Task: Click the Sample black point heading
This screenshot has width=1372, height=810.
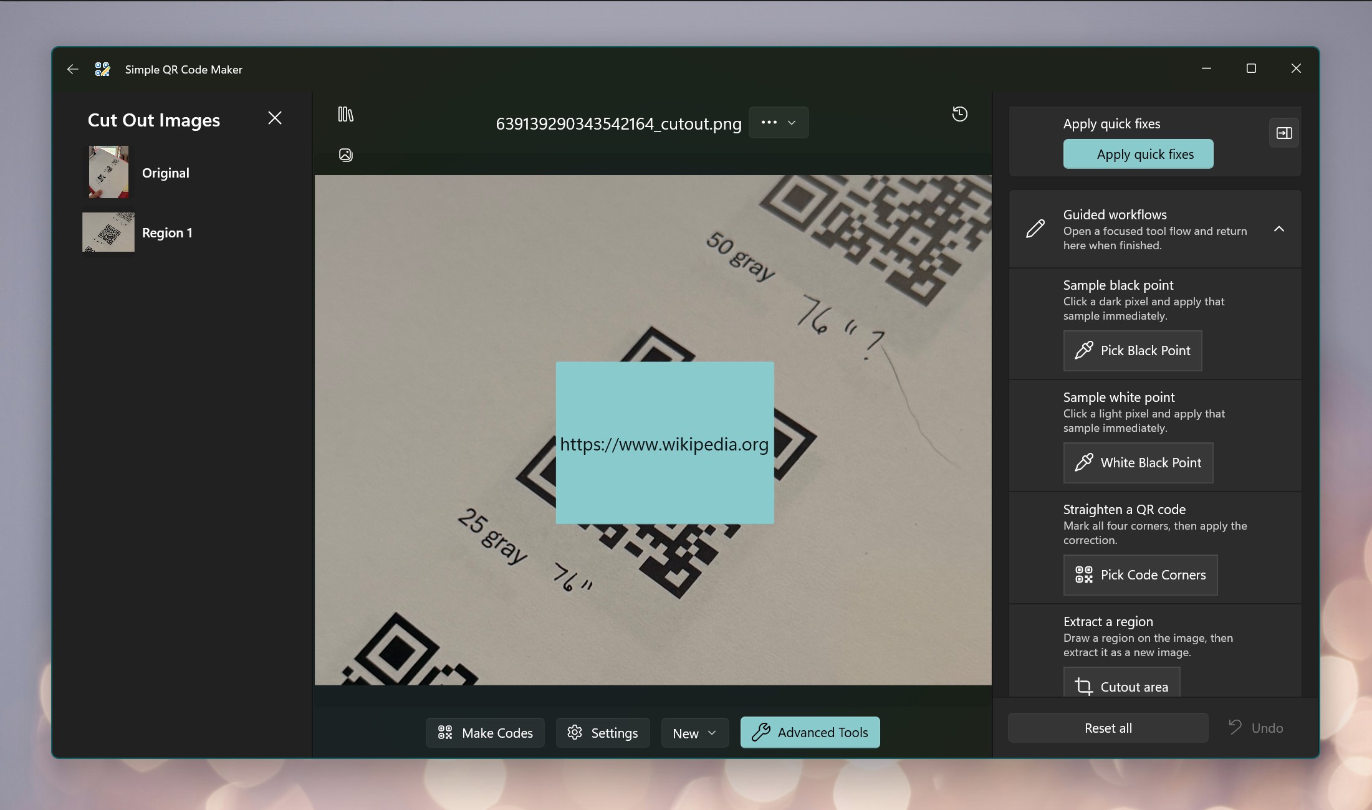Action: coord(1118,285)
